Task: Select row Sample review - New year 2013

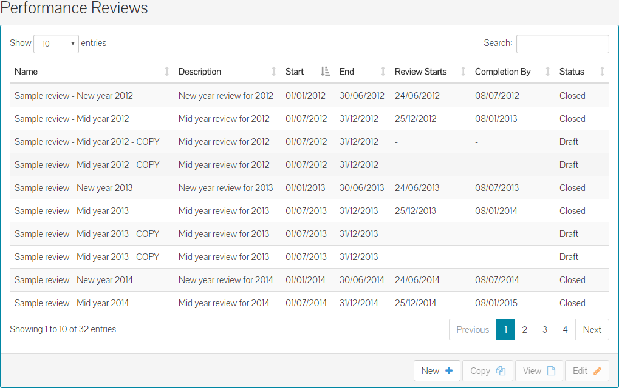Action: (x=310, y=188)
